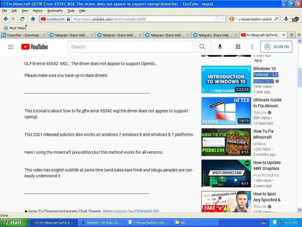This screenshot has height=227, width=302.
Task: Open the Bookmarks menu
Action: point(55,11)
